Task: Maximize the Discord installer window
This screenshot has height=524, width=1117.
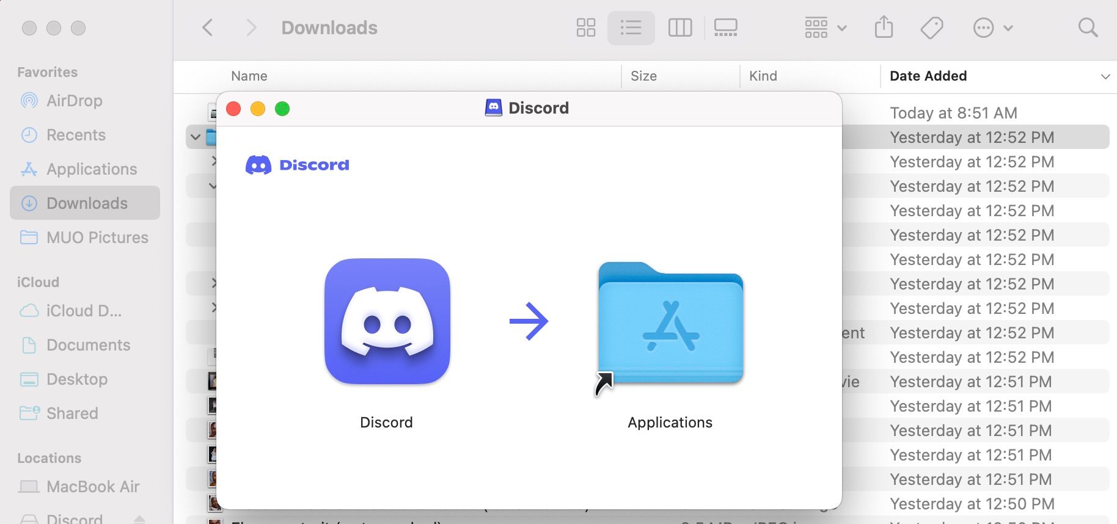Action: [282, 109]
